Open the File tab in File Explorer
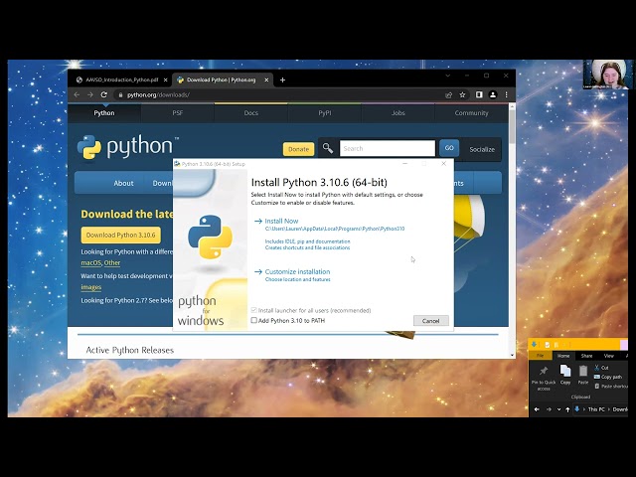Viewport: 636px width, 477px height. coord(540,356)
